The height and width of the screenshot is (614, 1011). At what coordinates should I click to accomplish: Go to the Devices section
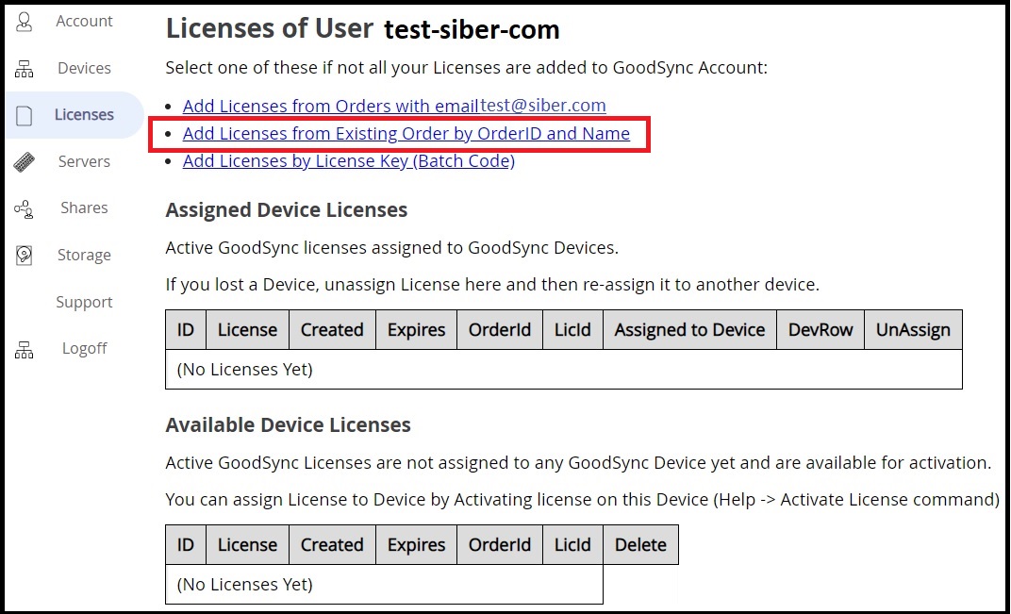pyautogui.click(x=84, y=68)
